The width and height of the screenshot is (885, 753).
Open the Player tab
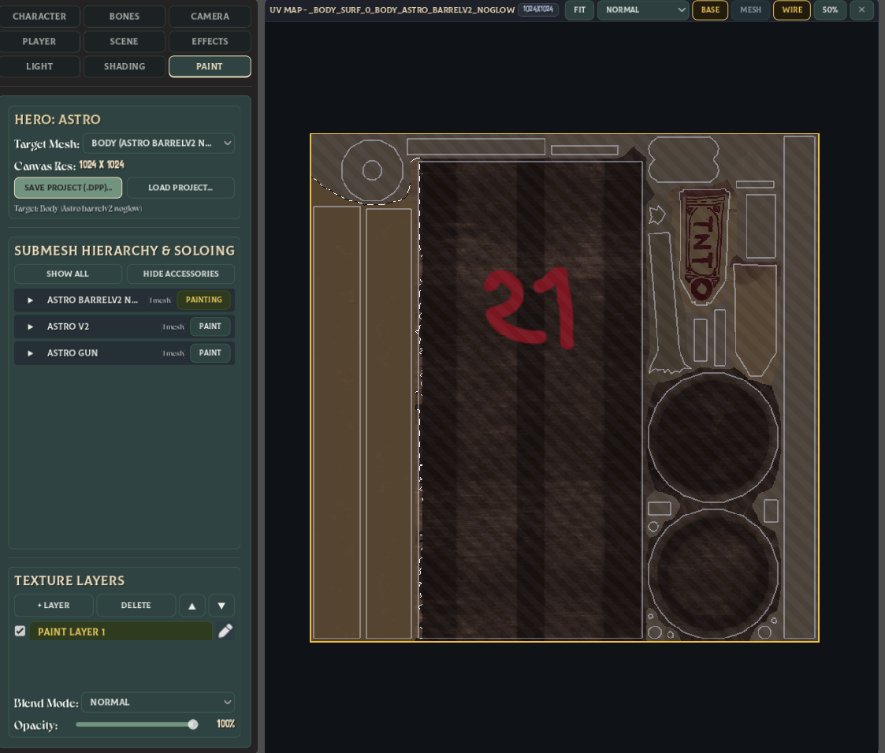39,41
